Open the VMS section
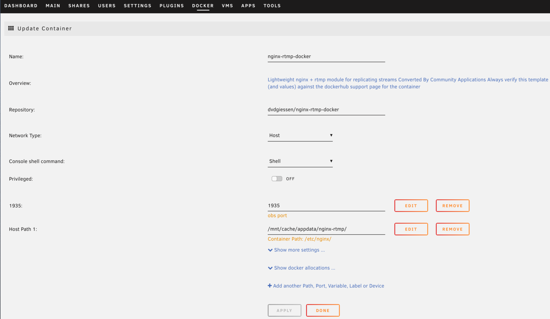Viewport: 550px width, 319px height. point(227,5)
